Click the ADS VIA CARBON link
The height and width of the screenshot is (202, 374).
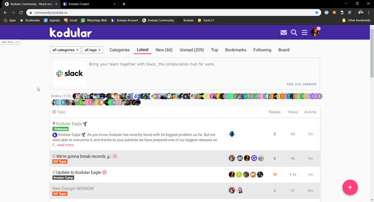pyautogui.click(x=301, y=84)
